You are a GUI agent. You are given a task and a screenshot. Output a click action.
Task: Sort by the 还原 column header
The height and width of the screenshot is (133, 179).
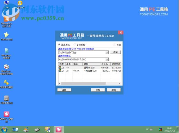coord(62,64)
